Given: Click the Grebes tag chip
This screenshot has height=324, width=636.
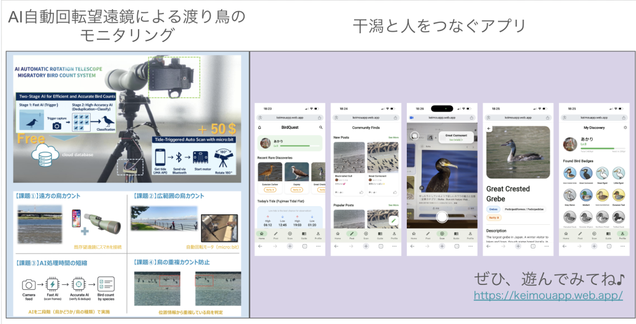Looking at the screenshot, I should click(x=494, y=209).
